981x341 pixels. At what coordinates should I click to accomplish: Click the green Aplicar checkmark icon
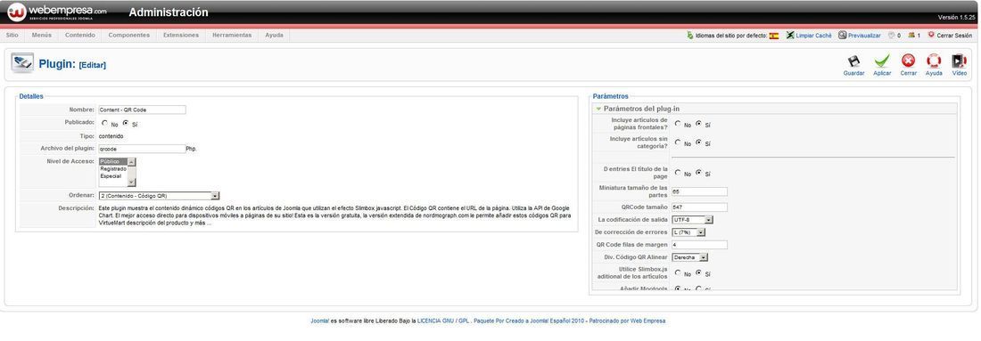point(881,61)
